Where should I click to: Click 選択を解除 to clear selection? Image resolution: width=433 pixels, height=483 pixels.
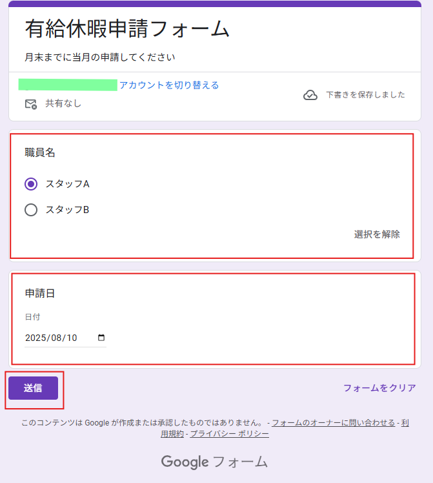point(377,234)
